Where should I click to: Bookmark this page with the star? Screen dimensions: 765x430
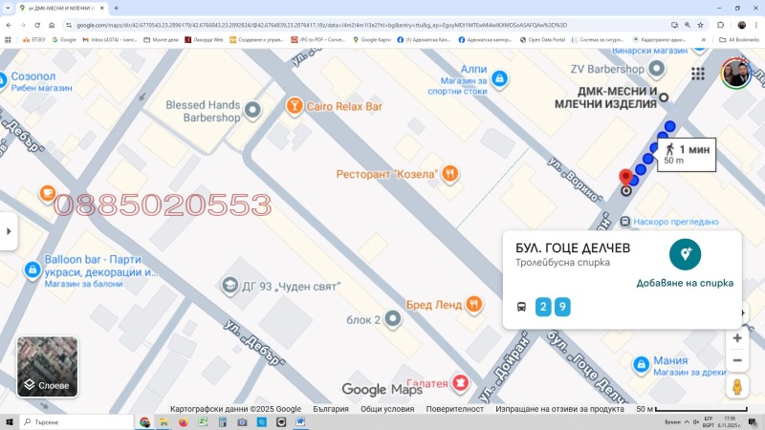[701, 25]
